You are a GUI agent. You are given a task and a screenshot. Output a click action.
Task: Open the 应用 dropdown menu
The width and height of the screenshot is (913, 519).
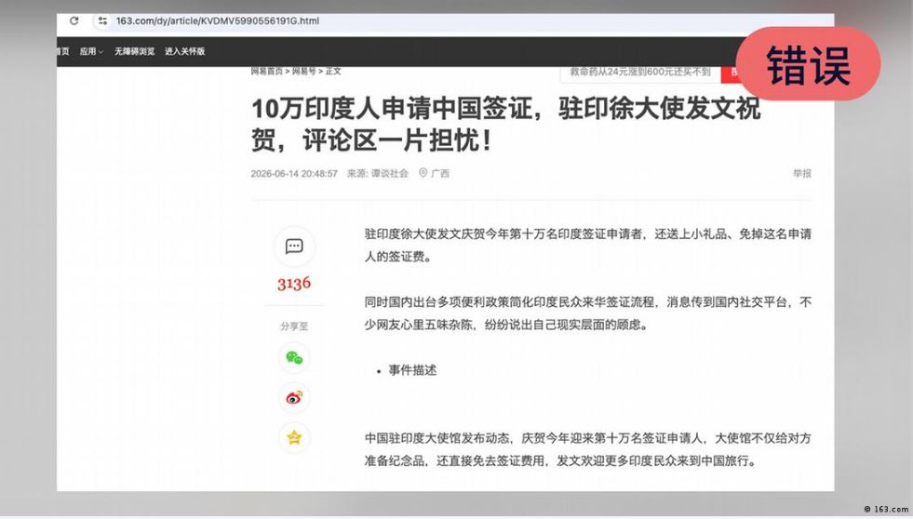pyautogui.click(x=91, y=51)
